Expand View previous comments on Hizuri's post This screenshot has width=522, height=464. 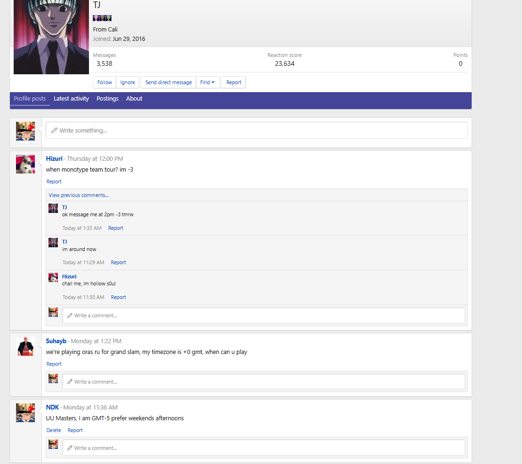pyautogui.click(x=79, y=195)
